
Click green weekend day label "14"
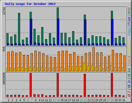point(58,100)
